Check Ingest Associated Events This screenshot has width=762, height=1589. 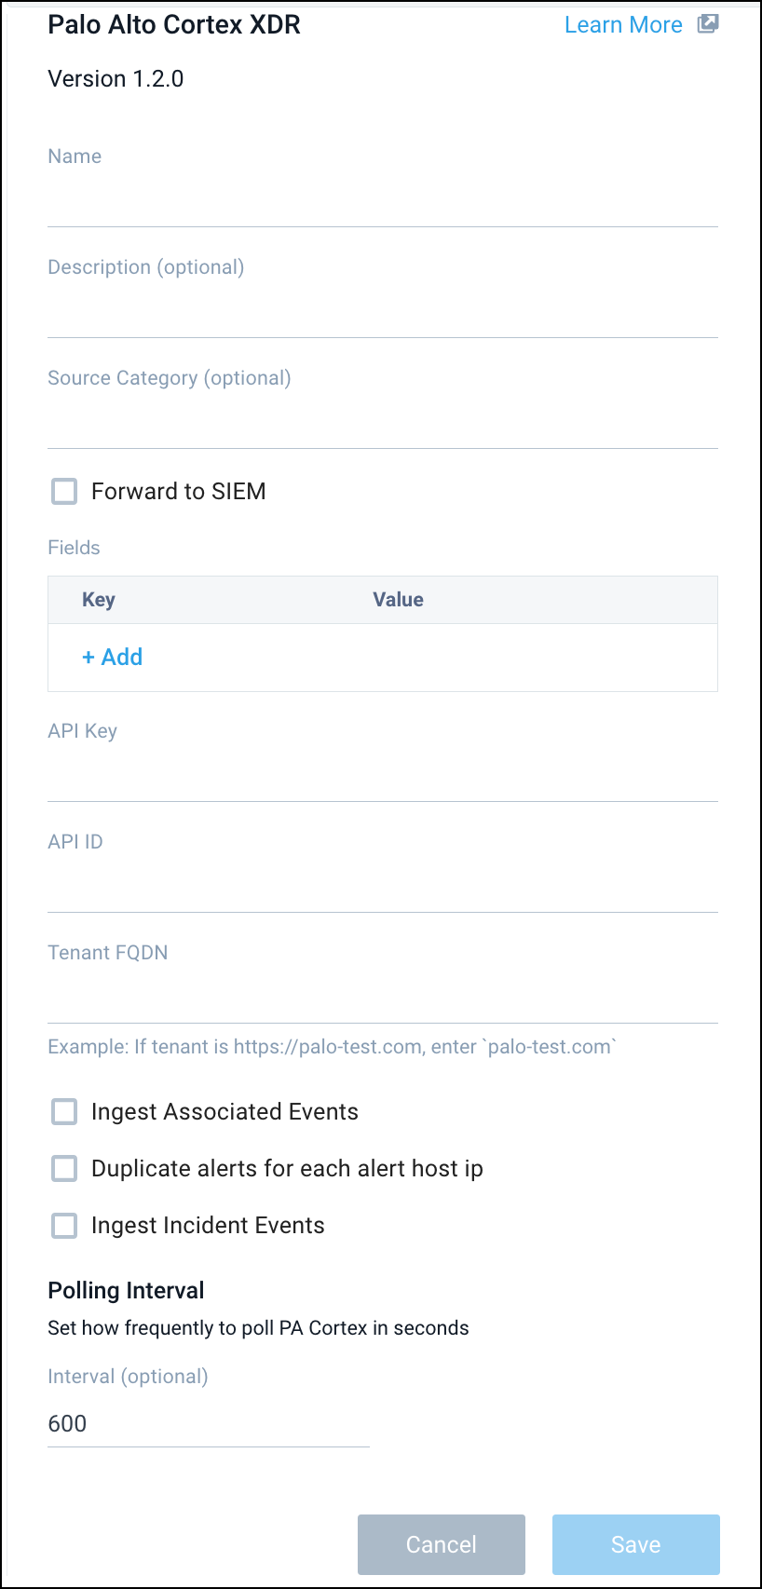(64, 1112)
